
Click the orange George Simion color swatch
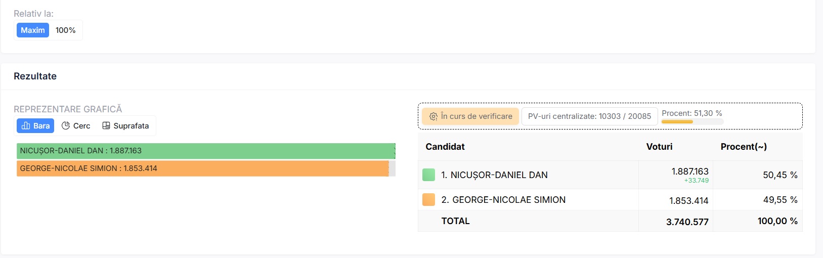pos(428,200)
